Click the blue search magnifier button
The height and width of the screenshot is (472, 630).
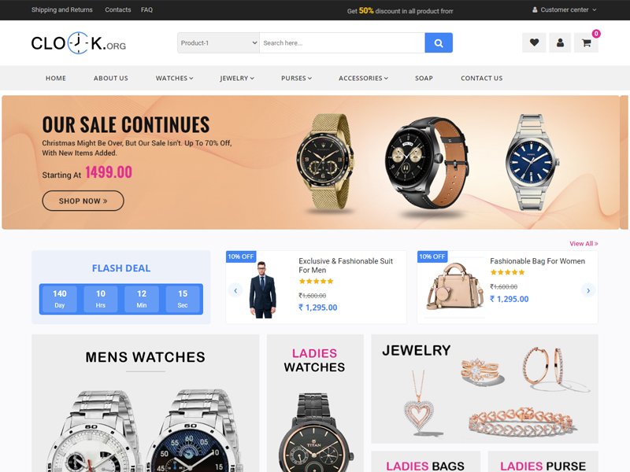coord(439,43)
